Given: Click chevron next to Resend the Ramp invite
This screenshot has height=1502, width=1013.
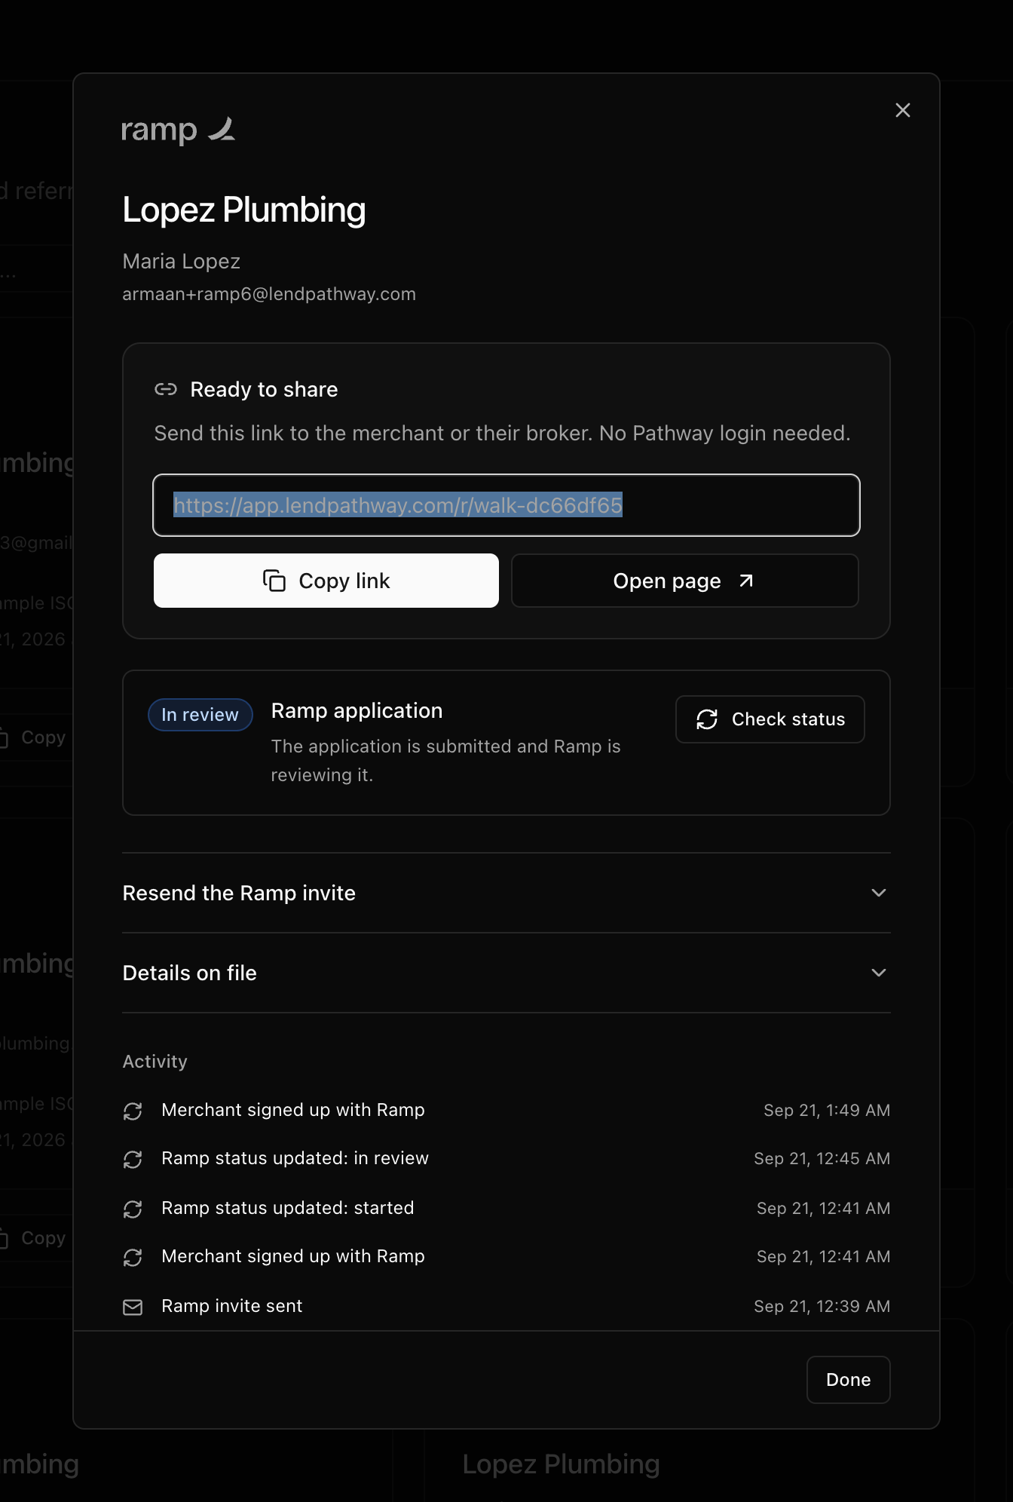Looking at the screenshot, I should [x=879, y=893].
